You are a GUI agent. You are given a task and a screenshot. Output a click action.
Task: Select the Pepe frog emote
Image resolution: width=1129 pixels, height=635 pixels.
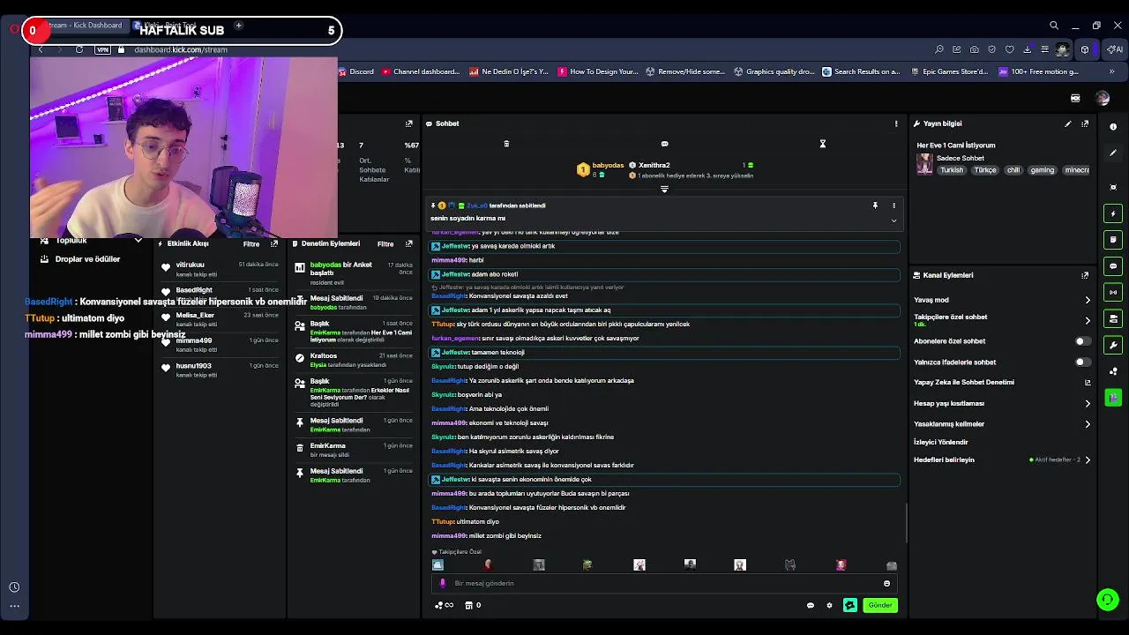587,565
